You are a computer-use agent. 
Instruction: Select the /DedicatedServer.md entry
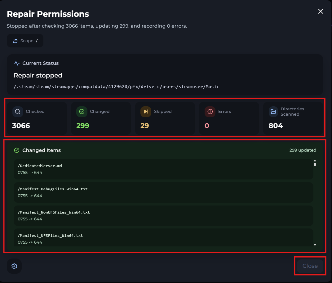click(x=163, y=169)
